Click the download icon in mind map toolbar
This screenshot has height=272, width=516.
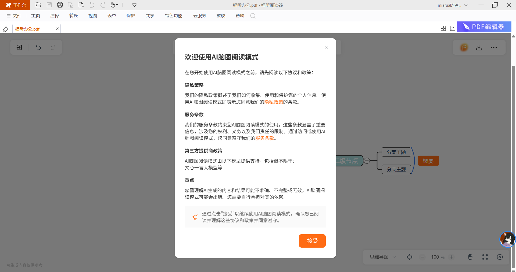click(479, 47)
